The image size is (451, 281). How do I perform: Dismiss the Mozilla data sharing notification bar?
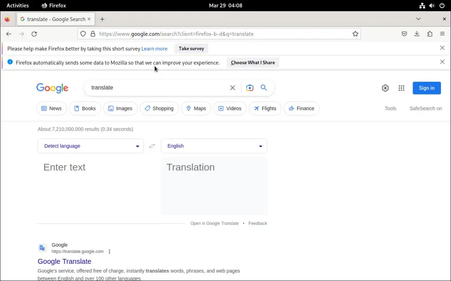[x=442, y=62]
